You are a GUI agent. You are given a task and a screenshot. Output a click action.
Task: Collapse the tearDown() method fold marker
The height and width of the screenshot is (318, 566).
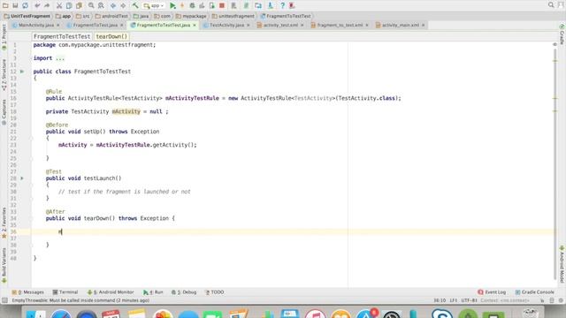tap(32, 218)
